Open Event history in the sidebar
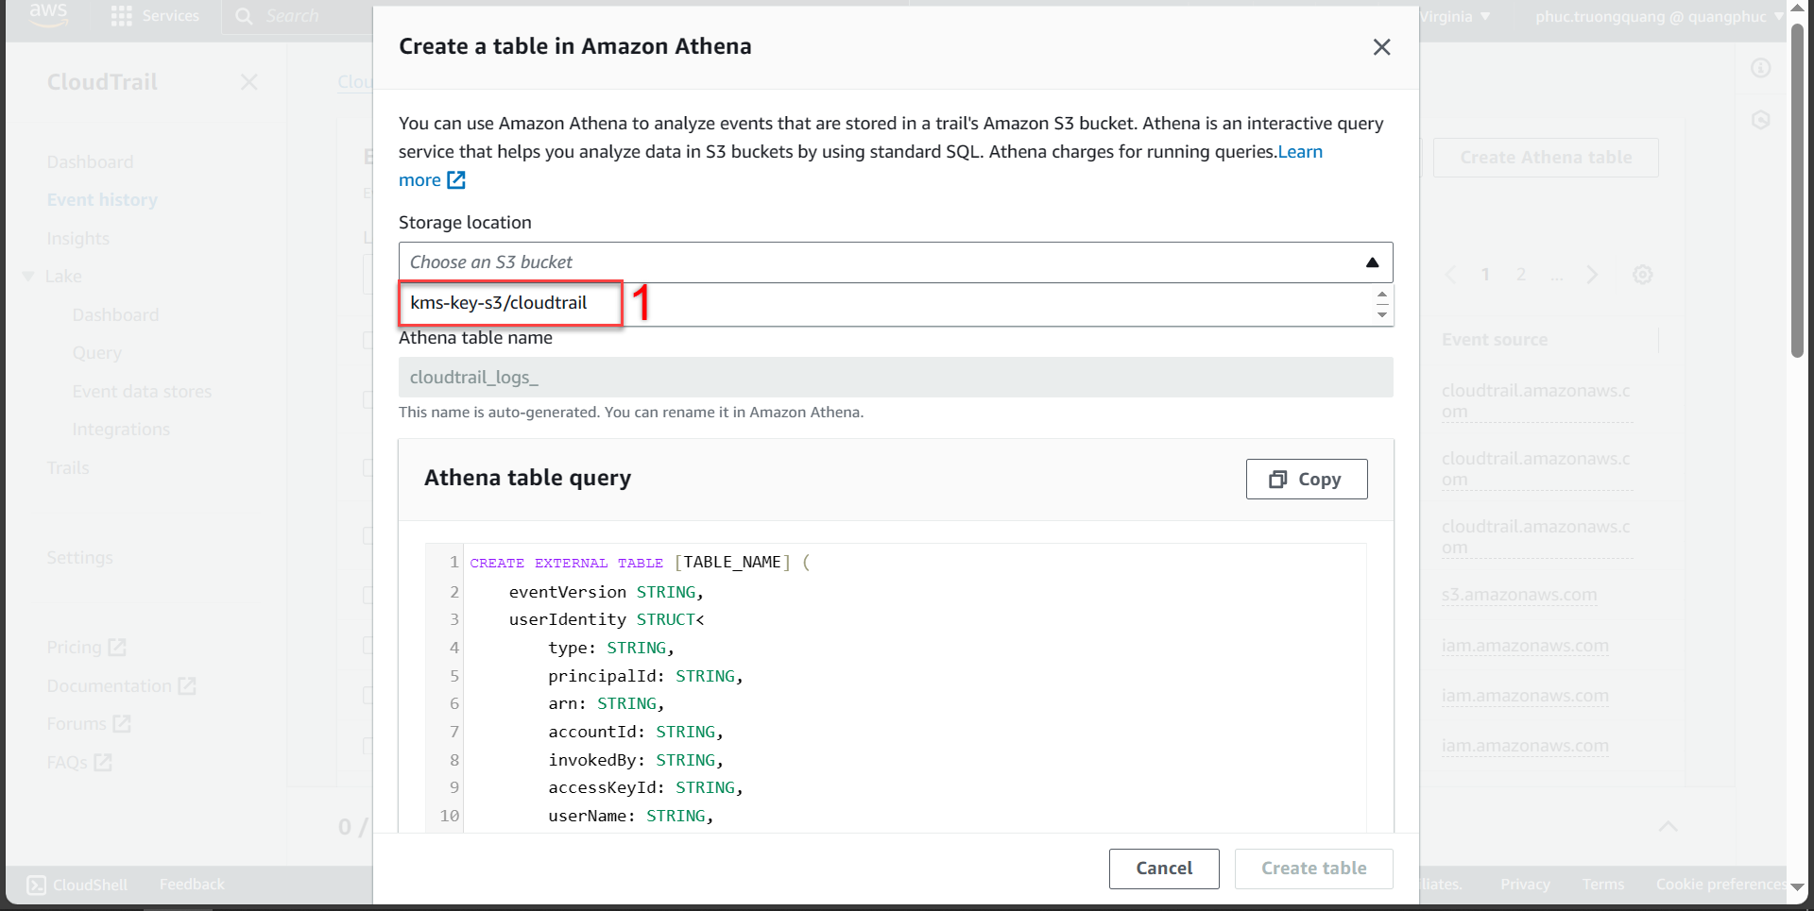 pos(102,200)
